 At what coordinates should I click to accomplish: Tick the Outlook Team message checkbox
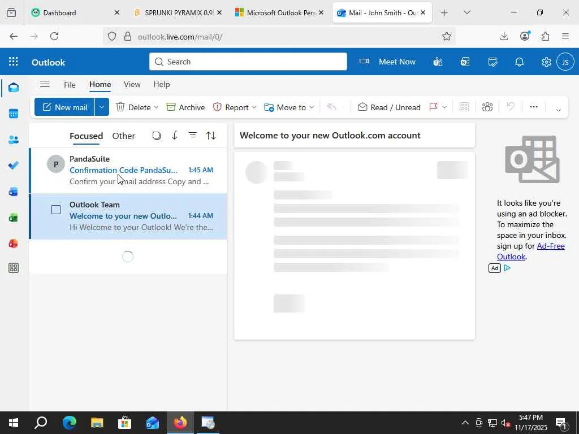coord(56,210)
